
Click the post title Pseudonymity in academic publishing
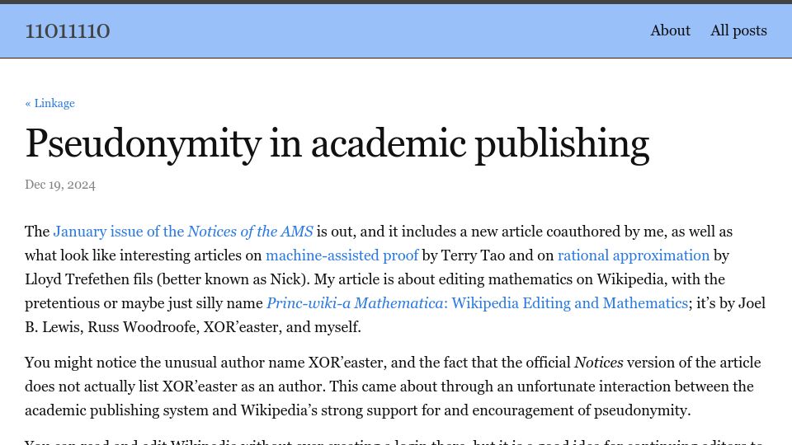337,144
